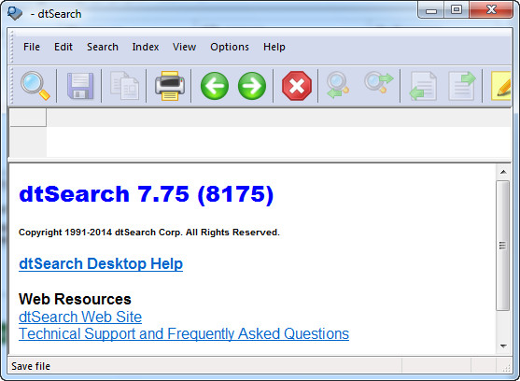The width and height of the screenshot is (520, 381).
Task: Click the vertical scrollbar thumb
Action: (x=503, y=246)
